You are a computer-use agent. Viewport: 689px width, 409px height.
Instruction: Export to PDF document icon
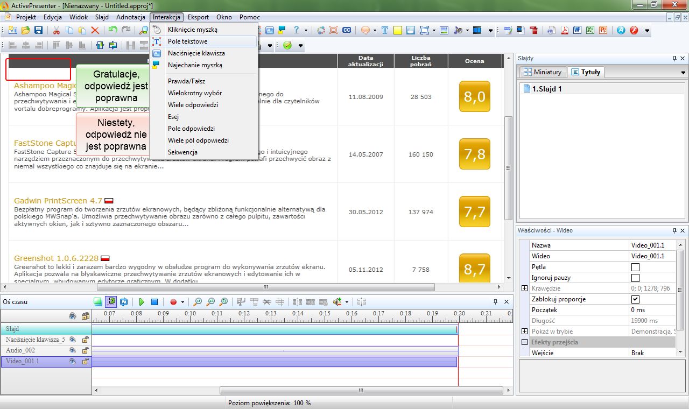click(x=565, y=31)
